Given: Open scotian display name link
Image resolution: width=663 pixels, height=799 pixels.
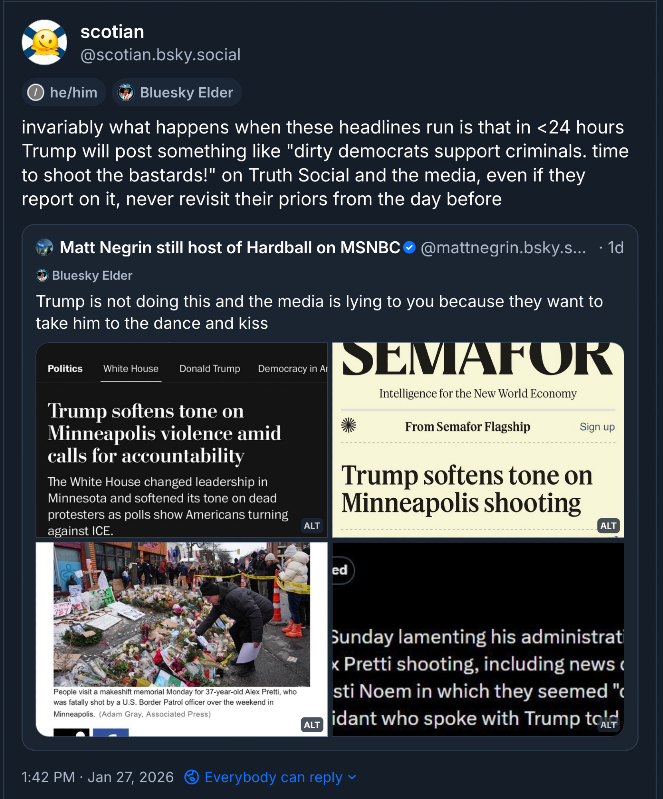Looking at the screenshot, I should [x=112, y=32].
